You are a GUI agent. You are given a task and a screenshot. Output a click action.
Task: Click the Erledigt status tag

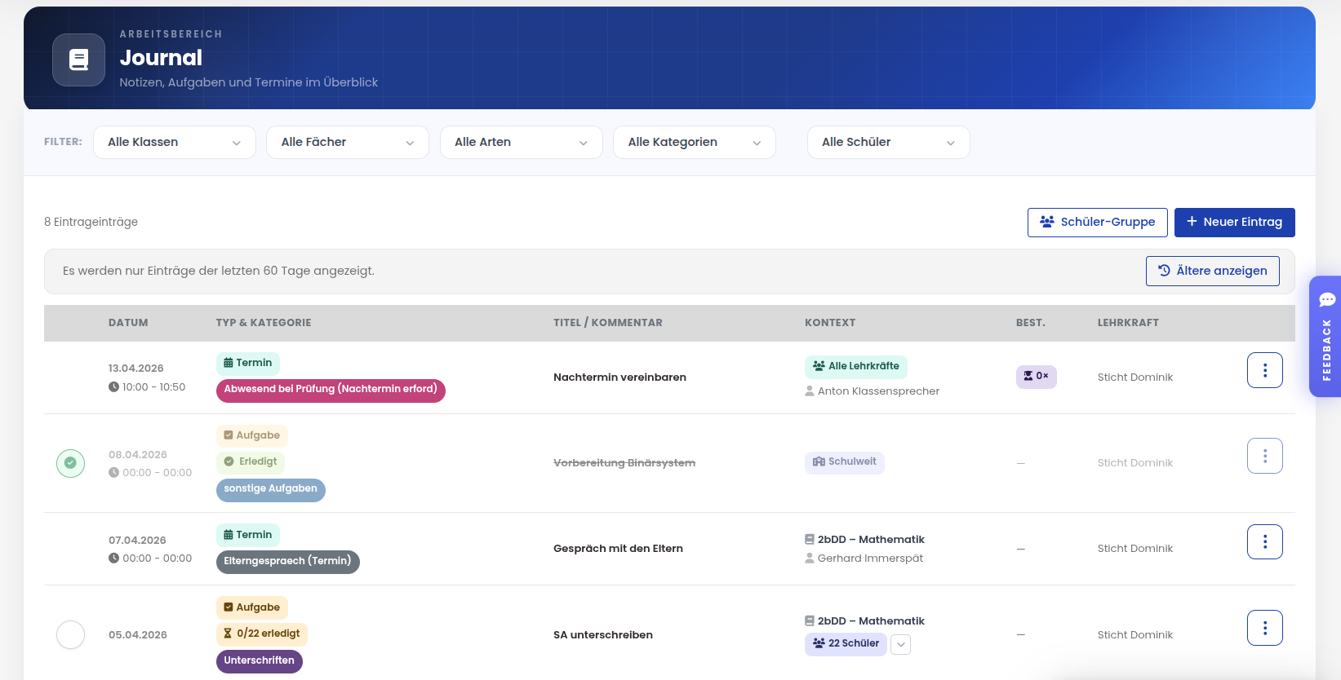[251, 461]
